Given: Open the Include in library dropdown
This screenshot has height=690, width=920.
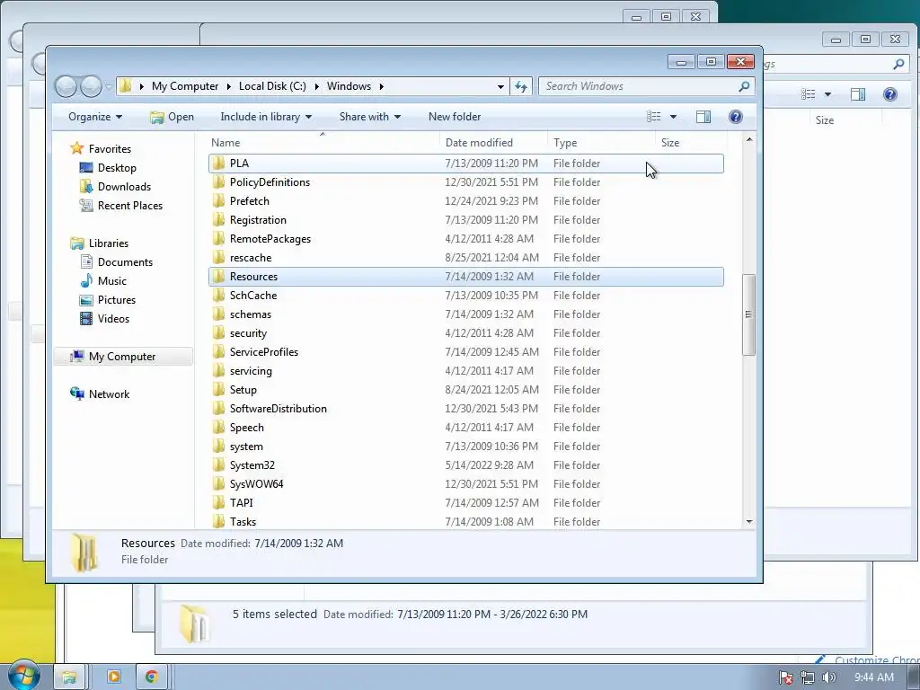Looking at the screenshot, I should 266,117.
